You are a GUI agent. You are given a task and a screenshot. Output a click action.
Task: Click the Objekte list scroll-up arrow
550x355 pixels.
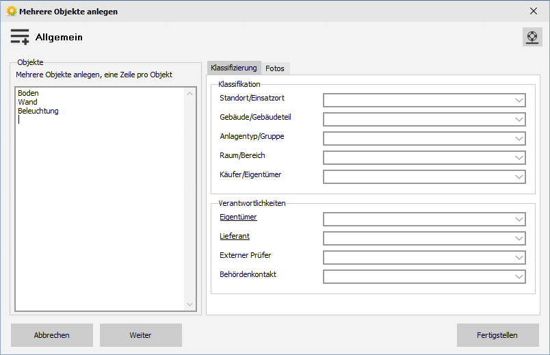click(189, 94)
